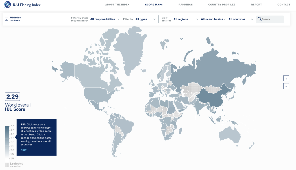
Task: Dismiss the tip with the SKIP link
Action: [x=24, y=150]
